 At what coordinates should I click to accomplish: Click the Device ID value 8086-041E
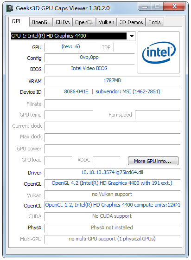pos(76,92)
